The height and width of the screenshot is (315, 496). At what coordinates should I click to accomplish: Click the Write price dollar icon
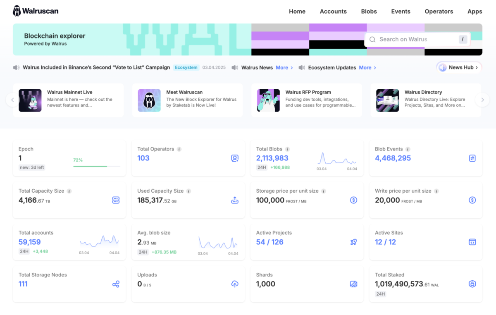(472, 200)
